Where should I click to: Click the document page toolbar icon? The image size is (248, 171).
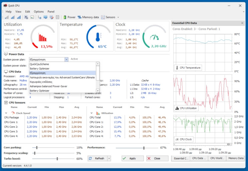[58, 17]
